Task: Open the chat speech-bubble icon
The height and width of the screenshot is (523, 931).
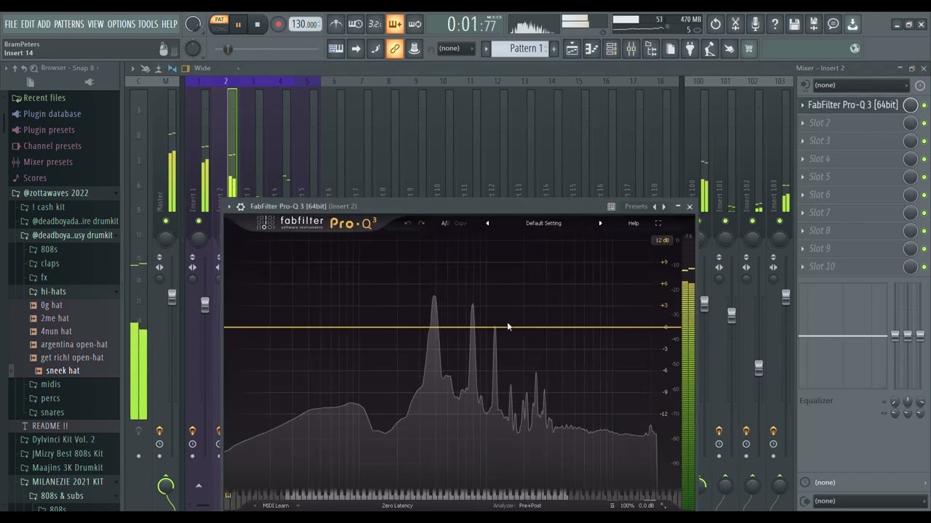Action: pyautogui.click(x=834, y=24)
